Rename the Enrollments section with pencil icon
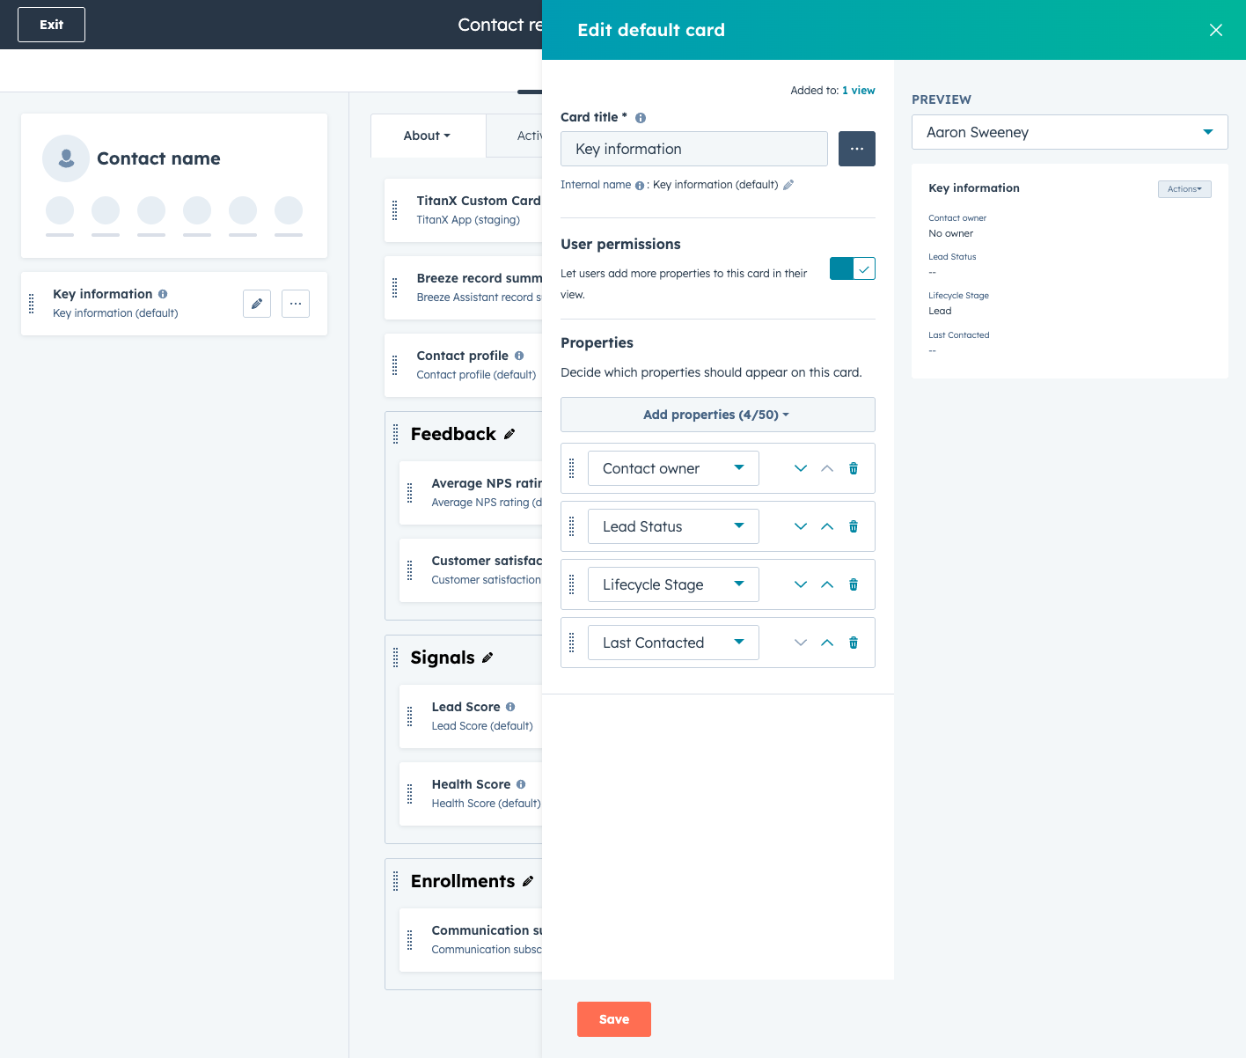Screen dimensions: 1246x1058 click(x=528, y=881)
